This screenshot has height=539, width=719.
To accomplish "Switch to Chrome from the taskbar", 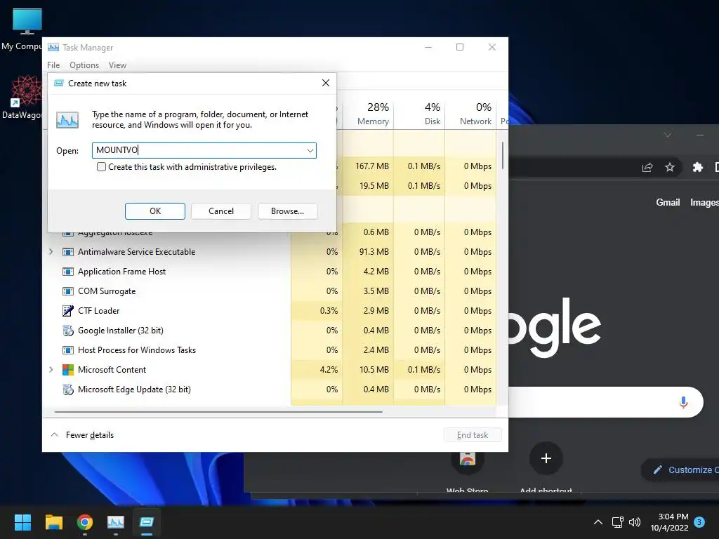I will 85,522.
